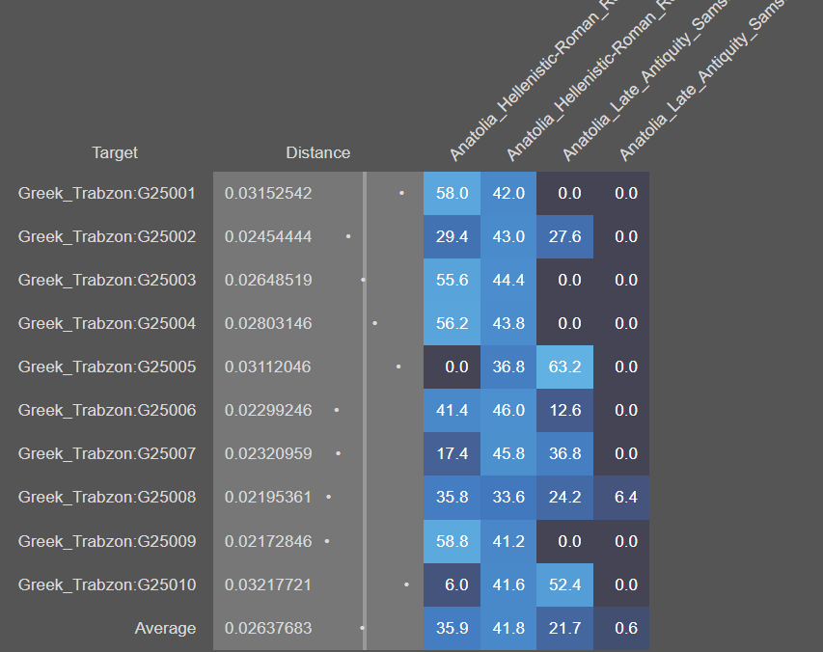The width and height of the screenshot is (823, 652).
Task: Click the 6.4 cell for G25008
Action: 621,497
